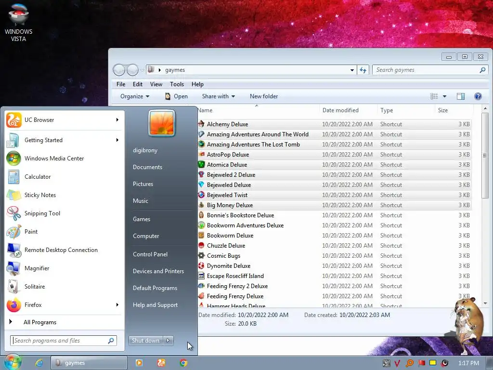Image resolution: width=493 pixels, height=370 pixels.
Task: Launch the Magnifier icon
Action: (x=13, y=268)
